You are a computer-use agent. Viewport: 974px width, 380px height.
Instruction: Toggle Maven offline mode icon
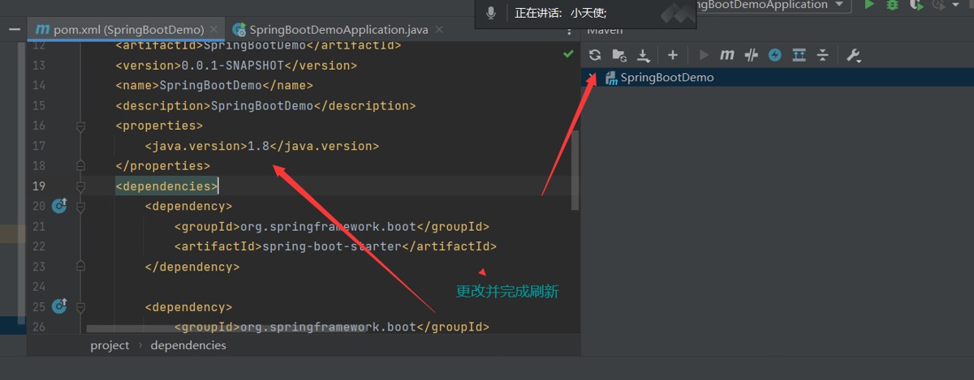[752, 55]
